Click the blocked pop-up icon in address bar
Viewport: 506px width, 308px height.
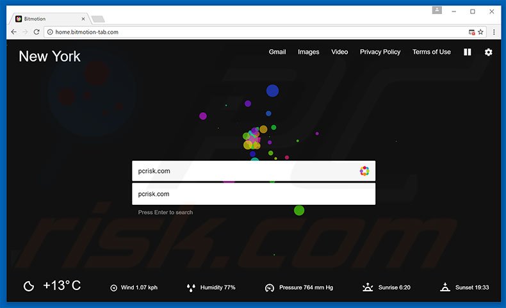coord(471,32)
